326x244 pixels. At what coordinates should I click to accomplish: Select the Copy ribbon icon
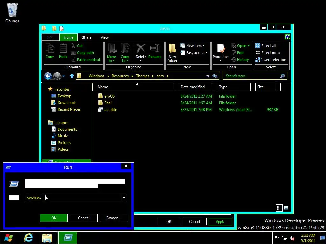[x=50, y=51]
